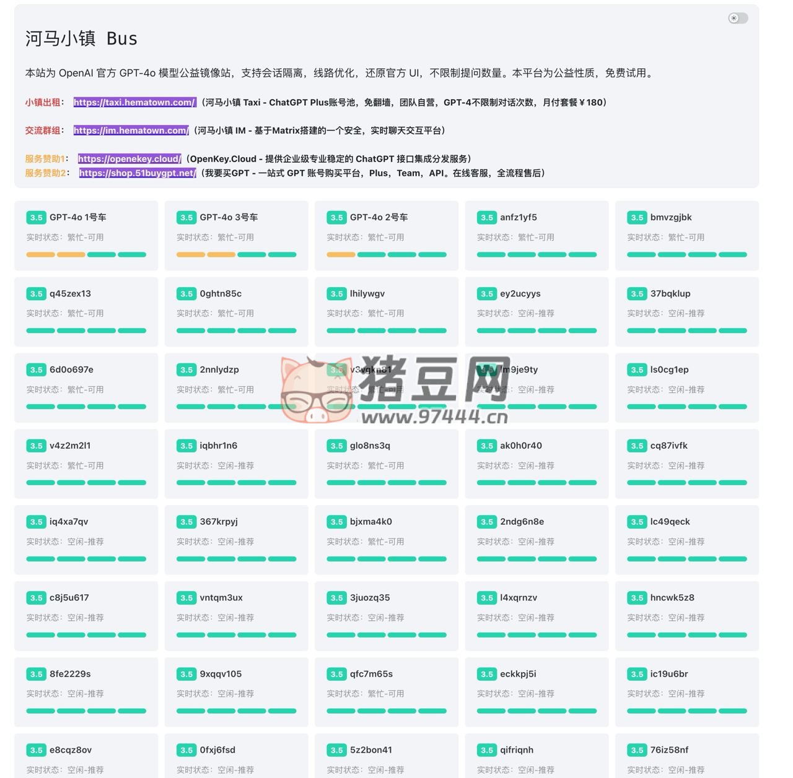793x778 pixels.
Task: Open the shop.51buygpt.net purchase link
Action: click(x=136, y=173)
